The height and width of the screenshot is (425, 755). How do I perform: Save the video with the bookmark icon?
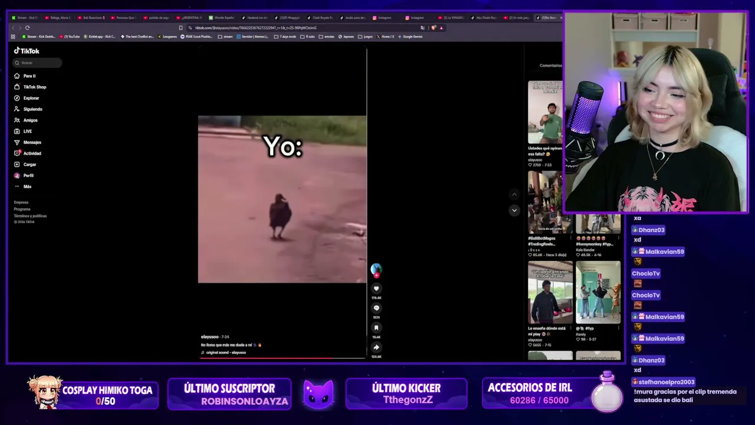click(376, 328)
